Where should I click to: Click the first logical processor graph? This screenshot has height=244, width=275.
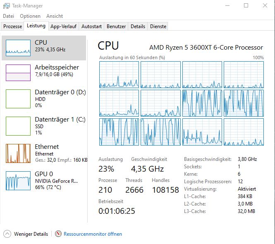119,74
